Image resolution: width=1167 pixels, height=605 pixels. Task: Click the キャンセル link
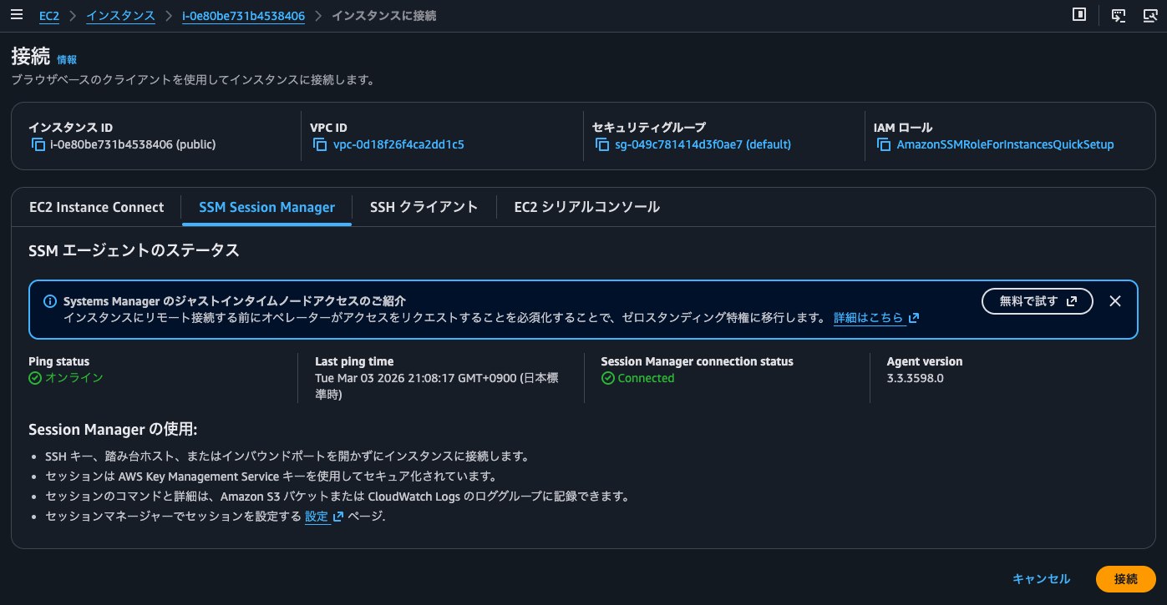pyautogui.click(x=1042, y=578)
